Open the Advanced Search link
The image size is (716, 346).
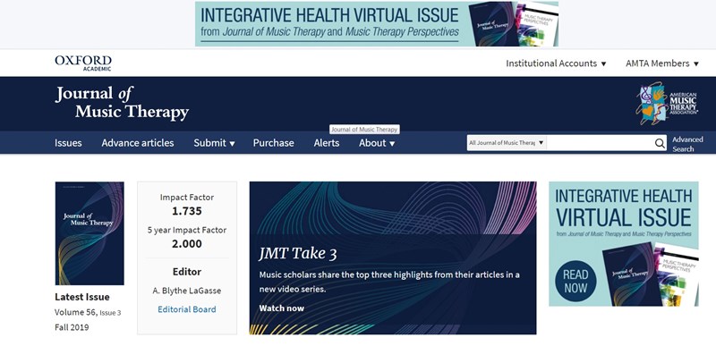[x=687, y=144]
